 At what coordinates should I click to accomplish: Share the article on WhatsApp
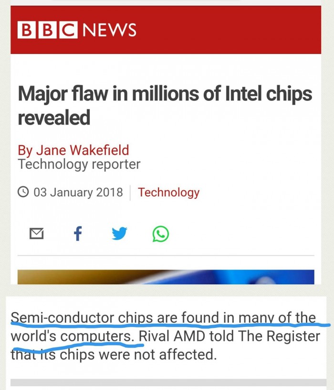coord(161,234)
